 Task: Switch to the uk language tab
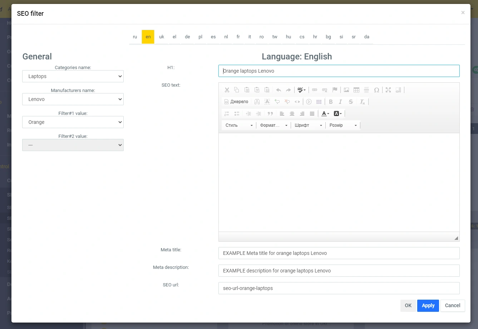point(162,37)
